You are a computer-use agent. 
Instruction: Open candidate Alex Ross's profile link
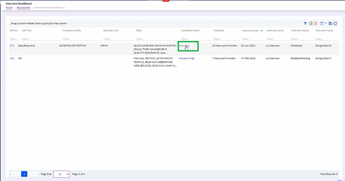click(x=184, y=45)
